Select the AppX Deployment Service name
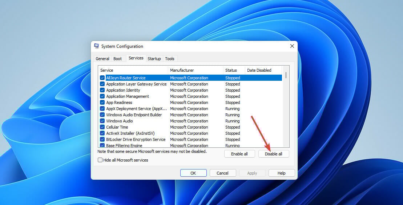Screen dimensions: 403x205 (137, 109)
